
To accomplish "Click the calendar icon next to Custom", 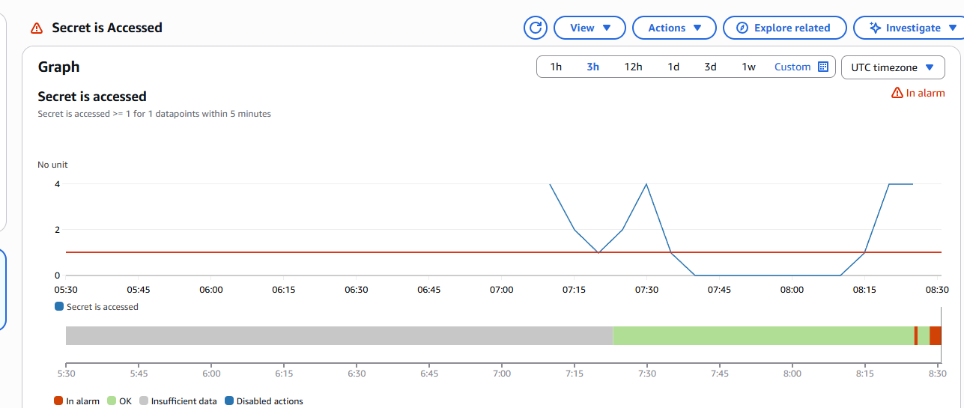I will 823,67.
